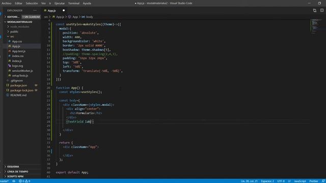Select App.js in breadcrumb path
Screen dimensions: 326x183
(x=58, y=17)
